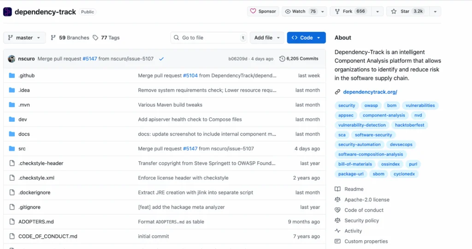Viewport: 472px width, 249px height.
Task: Select the sbom topic tag
Action: click(x=378, y=174)
